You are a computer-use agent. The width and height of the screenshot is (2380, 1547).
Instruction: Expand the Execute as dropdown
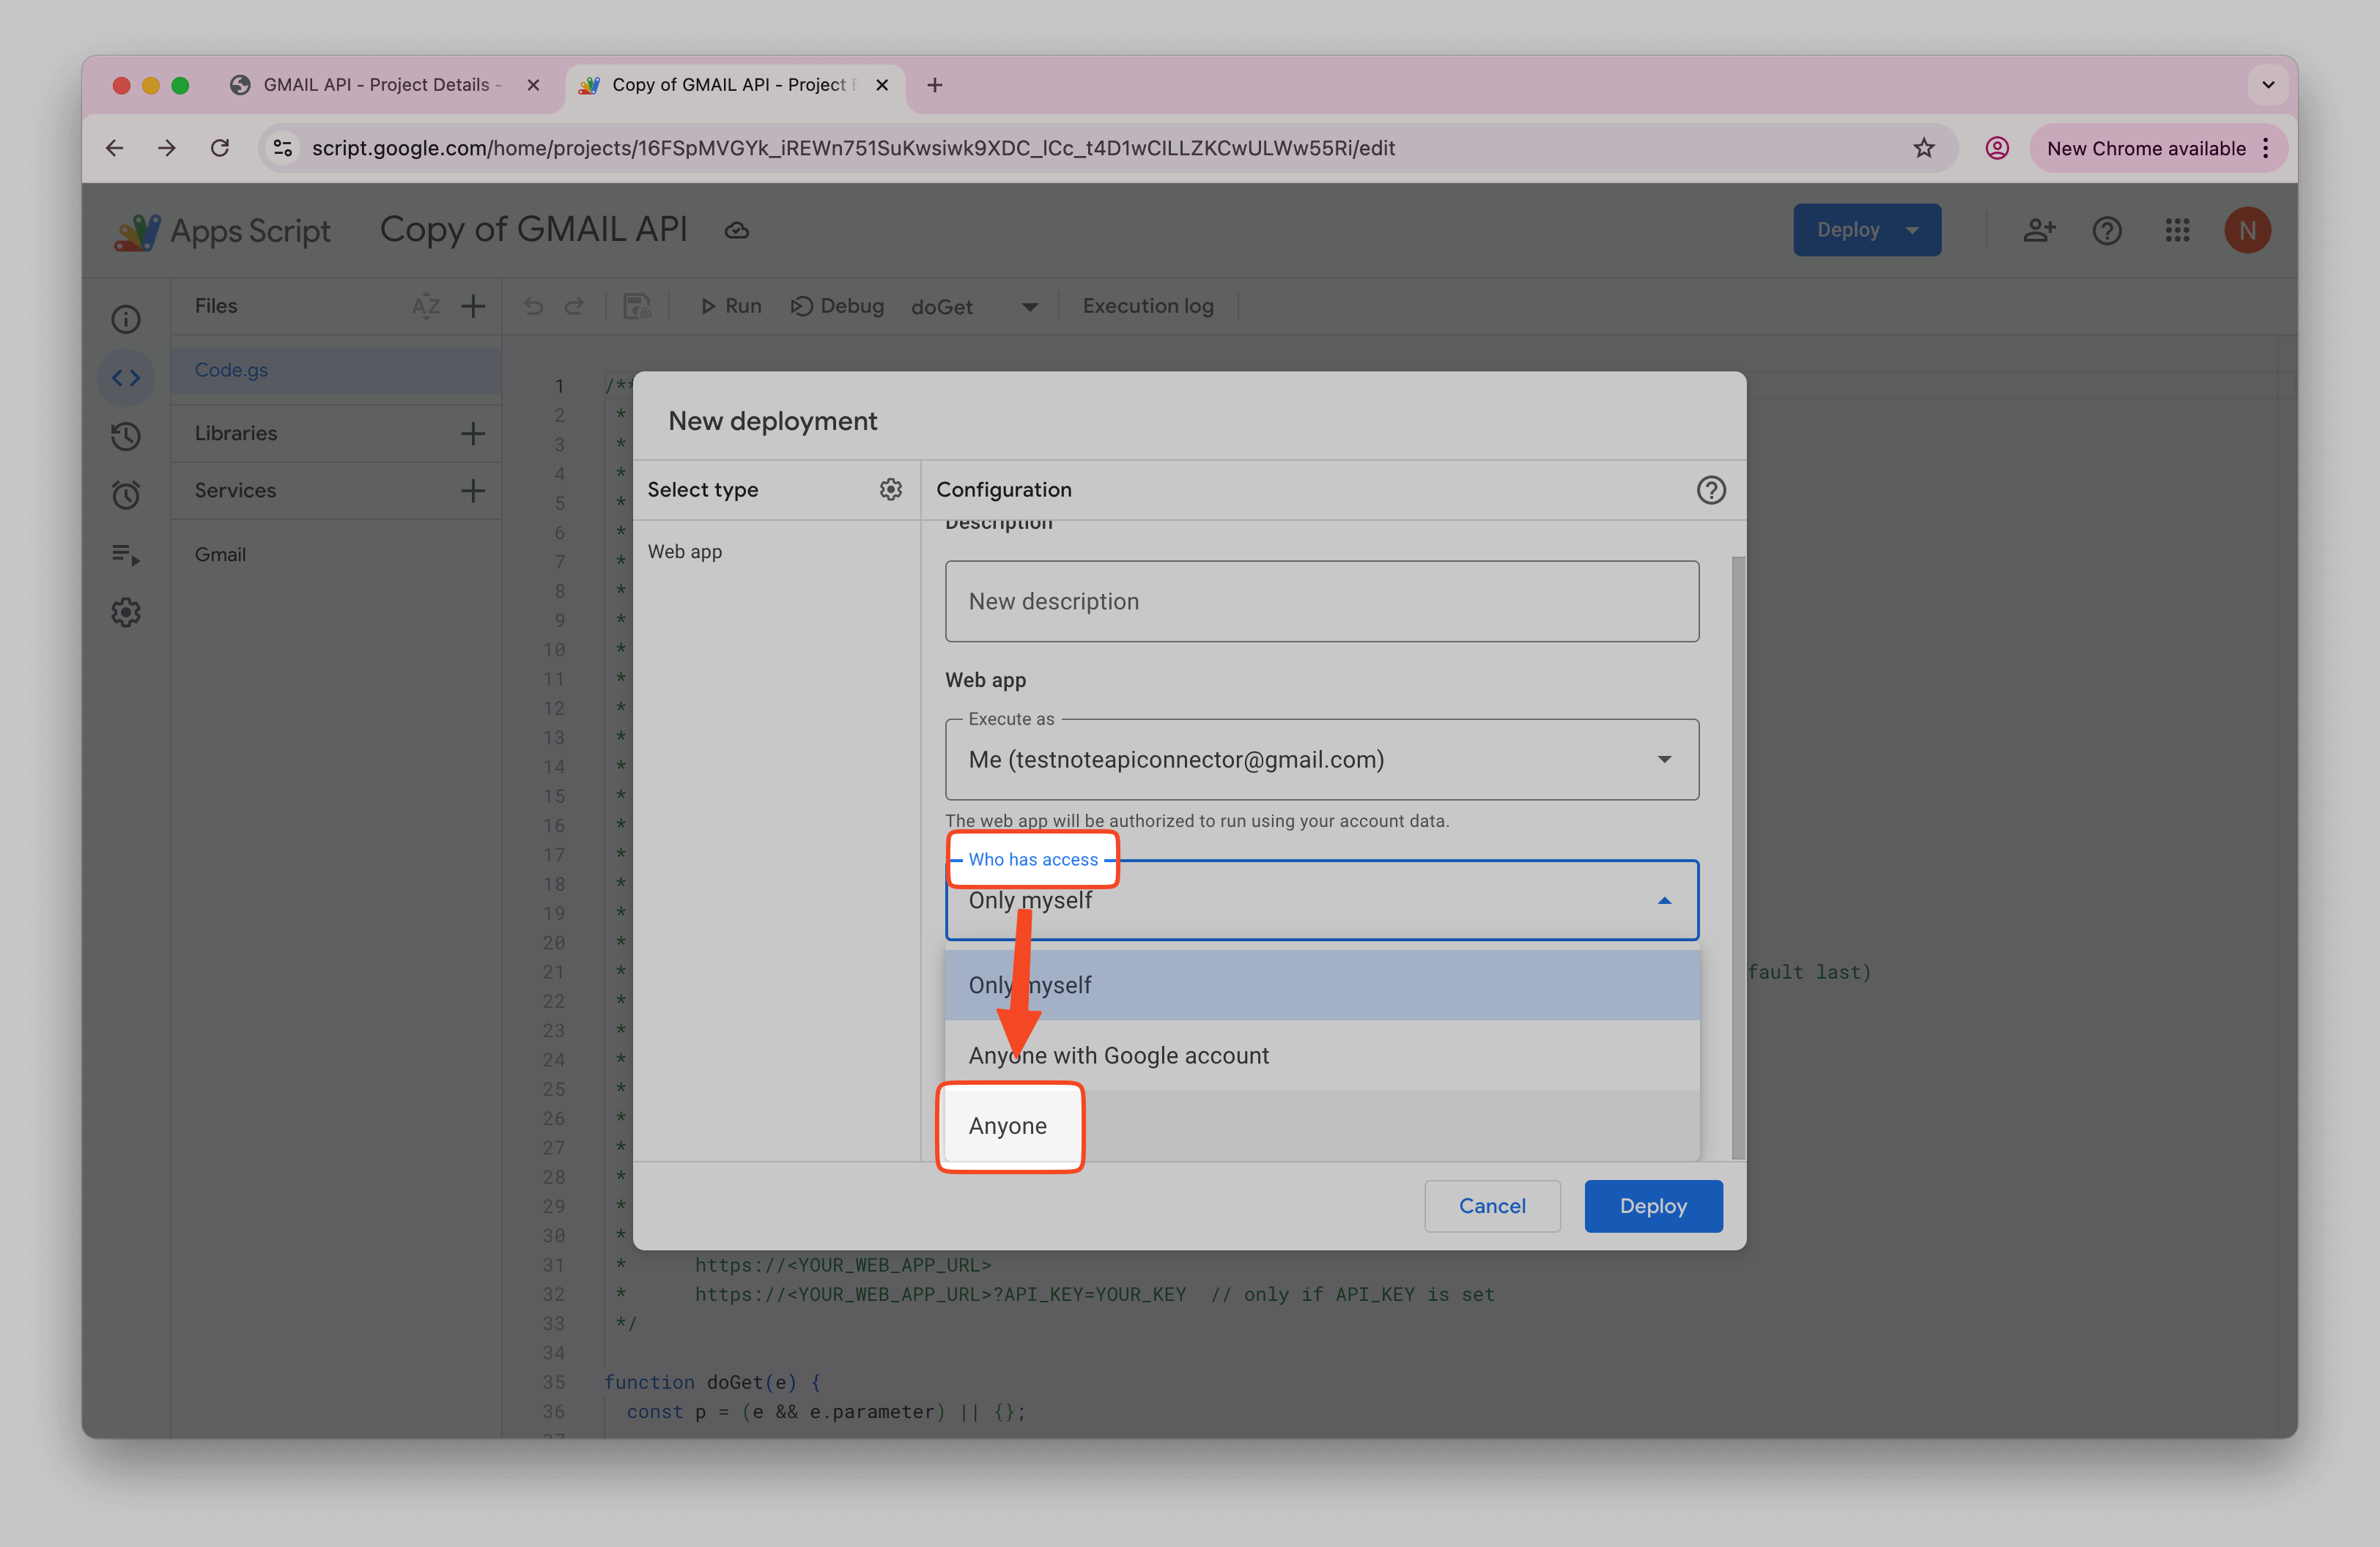1322,760
